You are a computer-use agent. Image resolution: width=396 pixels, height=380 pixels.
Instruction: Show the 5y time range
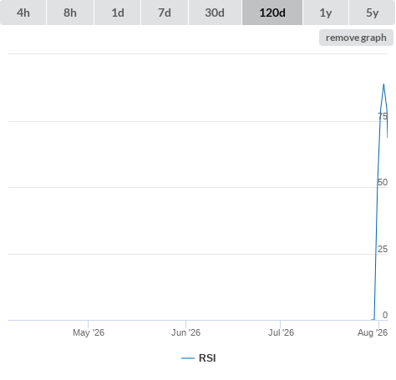(373, 13)
